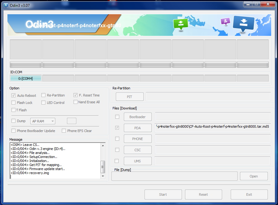Toggle the F. Reset Time checkbox
This screenshot has height=205, width=278.
(x=76, y=95)
